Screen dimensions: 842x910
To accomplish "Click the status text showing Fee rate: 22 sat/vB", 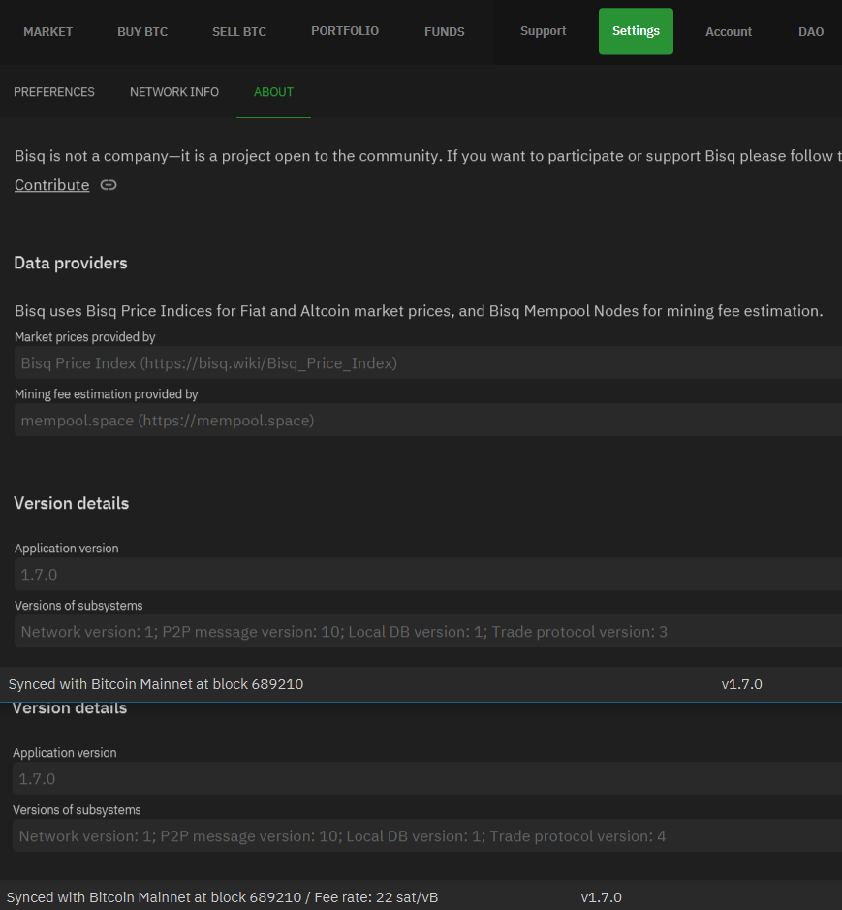I will pyautogui.click(x=222, y=896).
